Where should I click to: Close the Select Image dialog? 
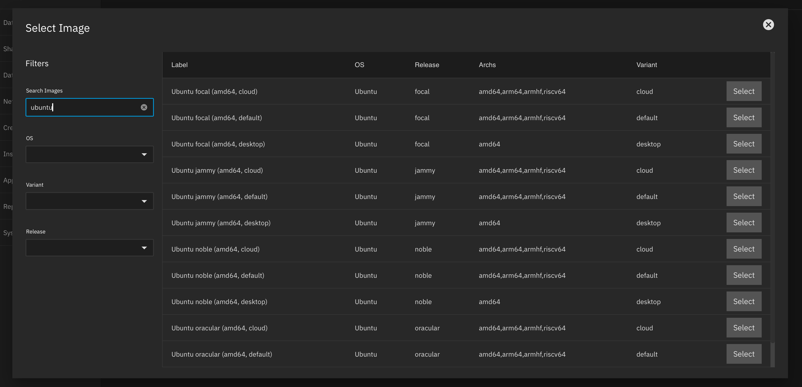point(768,25)
